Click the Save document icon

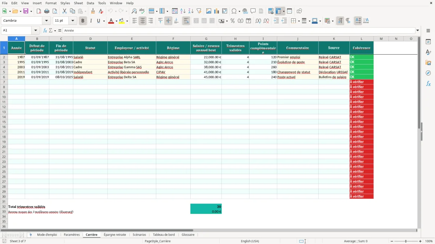[26, 11]
